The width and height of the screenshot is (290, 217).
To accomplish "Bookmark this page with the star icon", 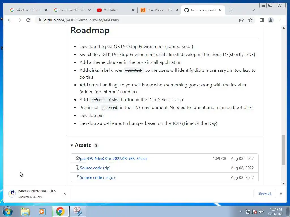I will click(x=250, y=20).
